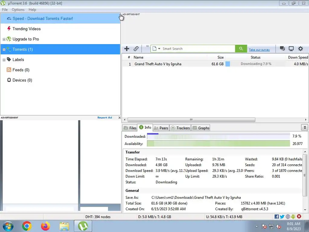
Task: Switch to the Info tab
Action: tap(145, 127)
